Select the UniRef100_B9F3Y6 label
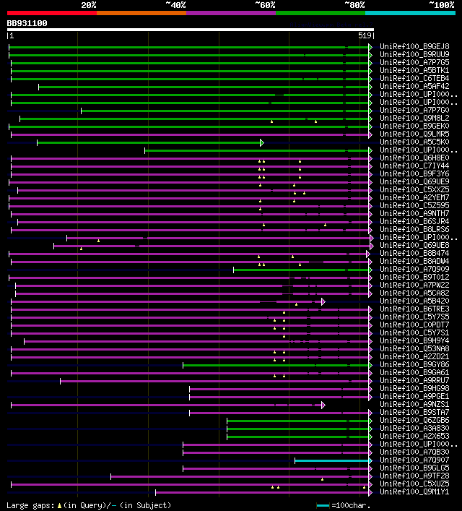This screenshot has height=511, width=462. (x=414, y=173)
